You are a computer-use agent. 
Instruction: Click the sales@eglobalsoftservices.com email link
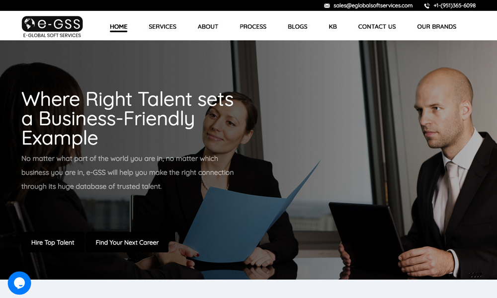(373, 5)
